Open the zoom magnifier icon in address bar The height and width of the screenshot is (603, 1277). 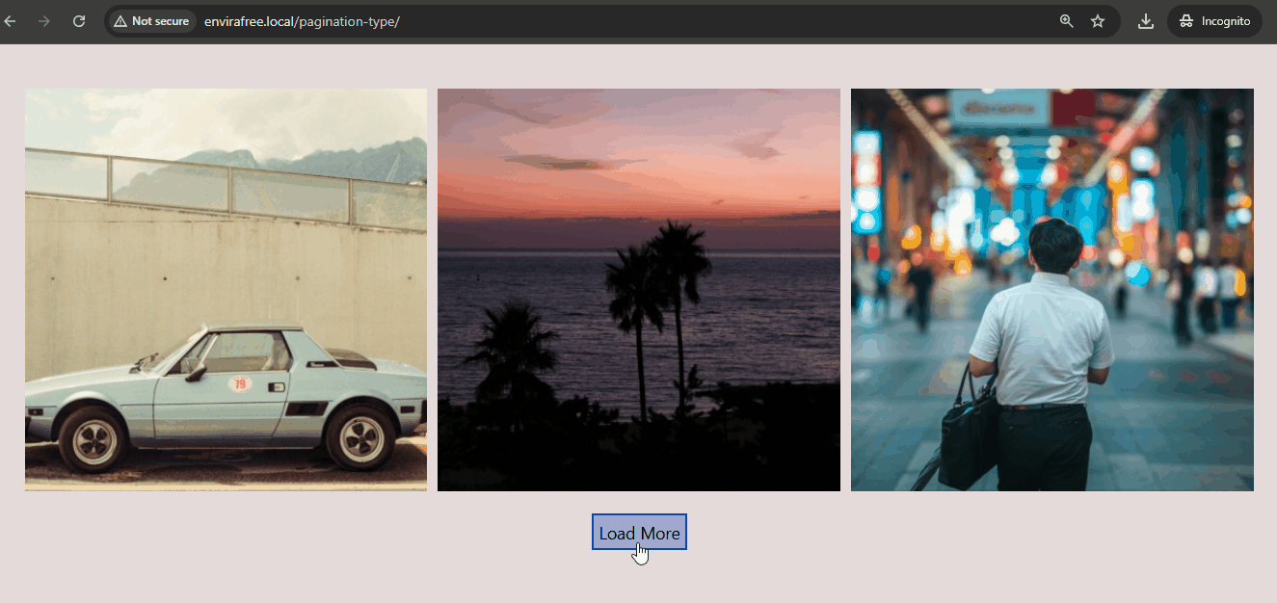tap(1066, 21)
